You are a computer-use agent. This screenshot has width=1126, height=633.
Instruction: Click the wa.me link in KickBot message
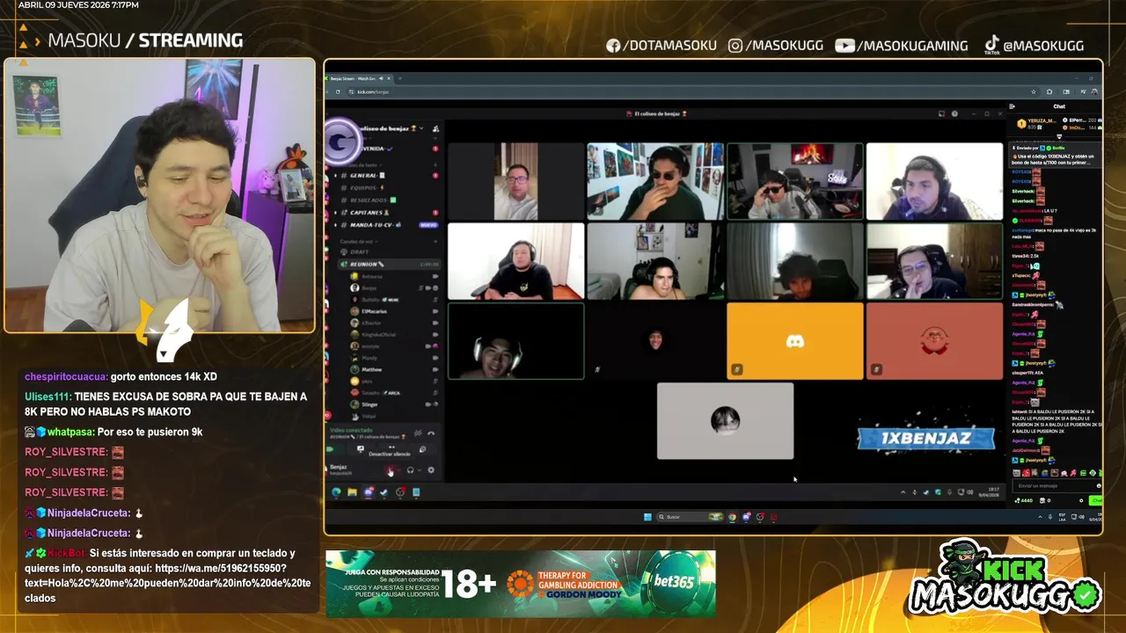tap(167, 583)
